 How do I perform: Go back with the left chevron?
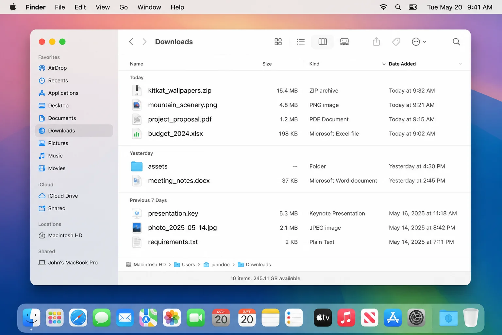coord(131,42)
